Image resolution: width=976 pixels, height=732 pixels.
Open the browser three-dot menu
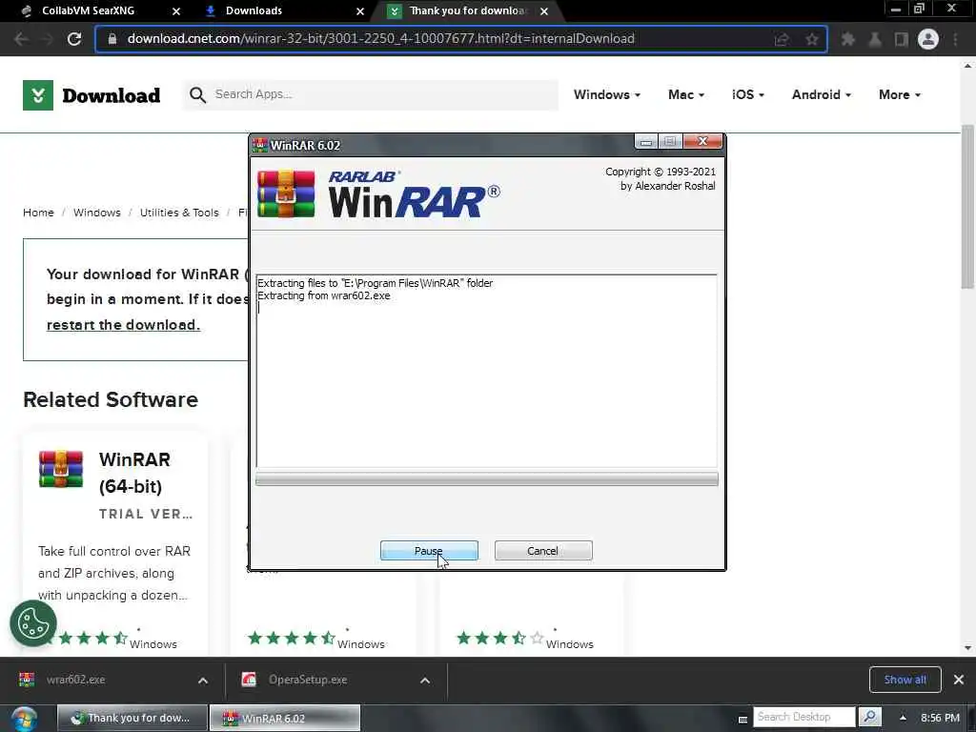(x=955, y=39)
